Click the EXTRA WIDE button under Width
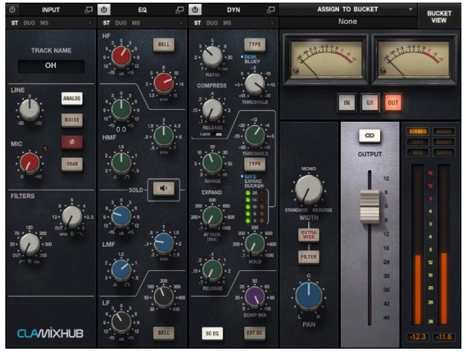Viewport: 466px width, 352px height. (308, 234)
